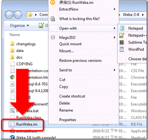The image size is (148, 140).
Task: Expand the MagicISO submenu arrow
Action: [114, 37]
